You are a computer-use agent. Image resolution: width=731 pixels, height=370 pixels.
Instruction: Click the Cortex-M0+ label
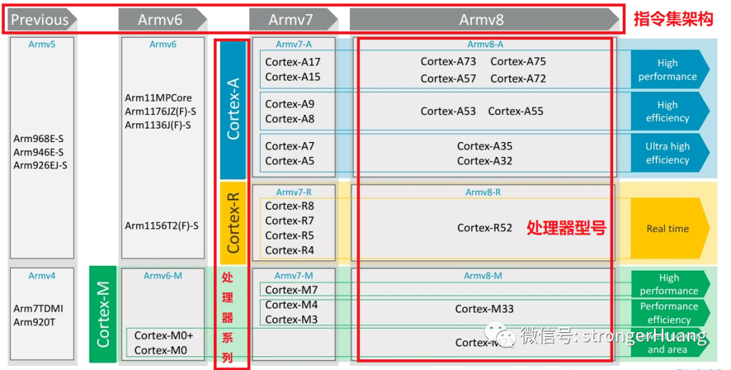click(163, 336)
